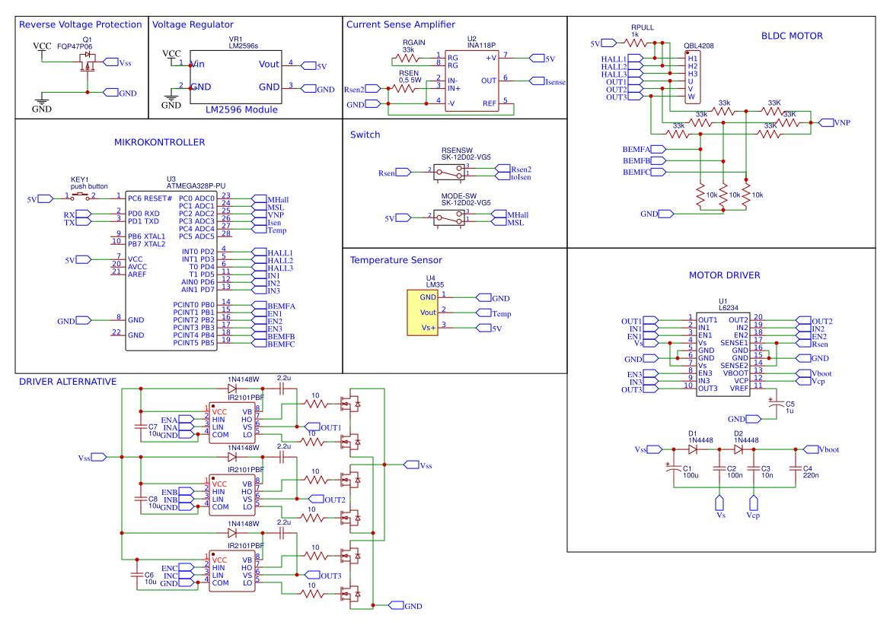Select the QBL4208 motor connector symbol
Viewport: 890px width, 628px height.
[x=693, y=77]
